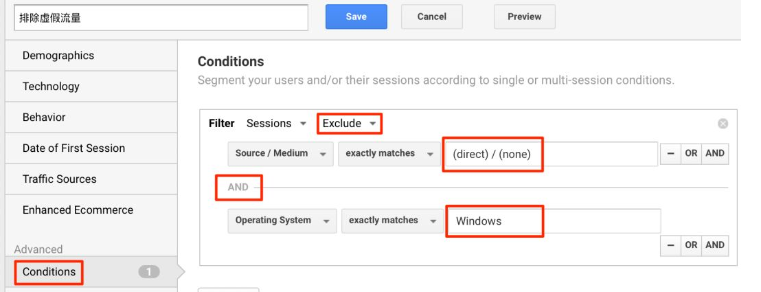Open match type dropdown for Operating System
761x292 pixels.
coord(391,221)
